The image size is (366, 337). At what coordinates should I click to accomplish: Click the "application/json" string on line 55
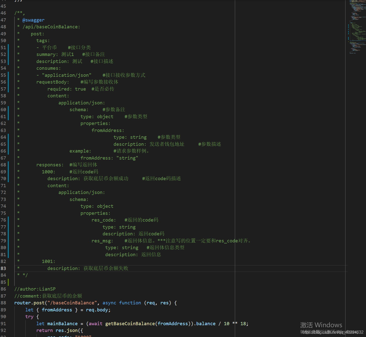67,75
